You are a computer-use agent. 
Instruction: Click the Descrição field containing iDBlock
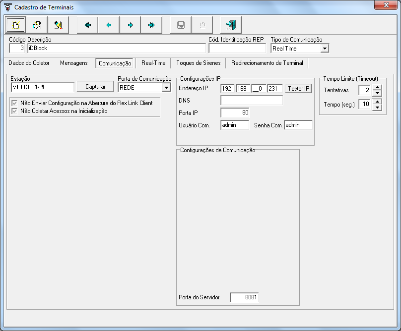117,48
